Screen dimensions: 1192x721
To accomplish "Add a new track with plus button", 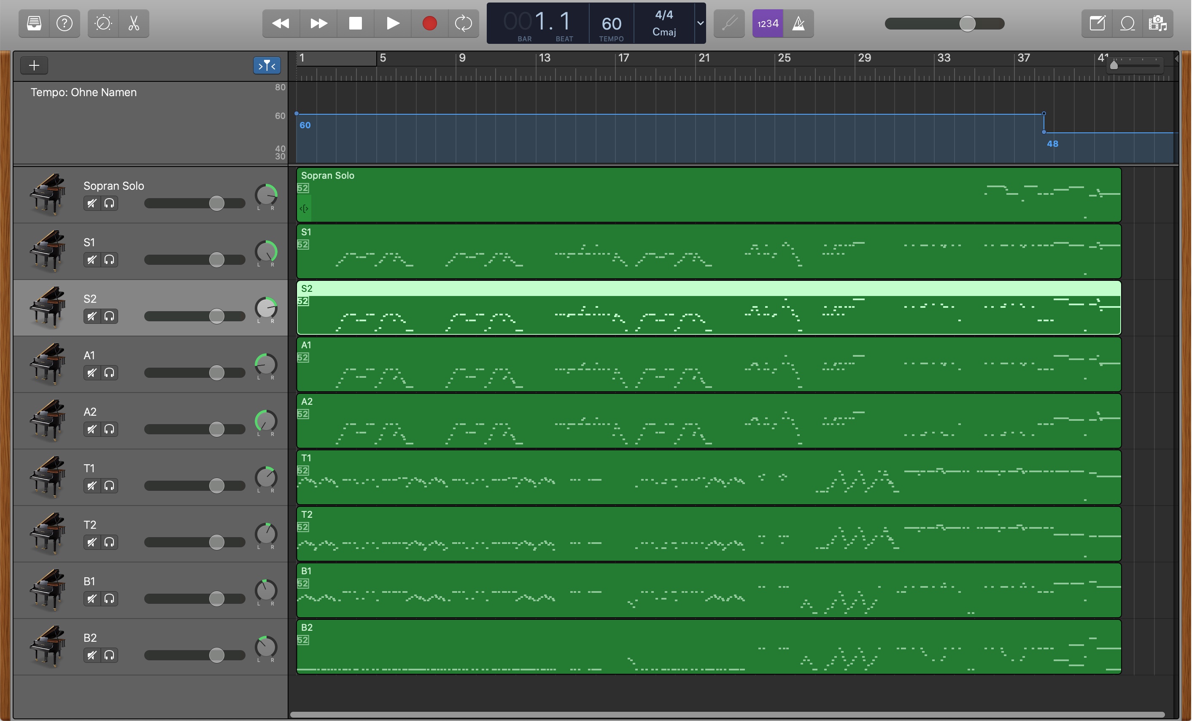I will [x=34, y=65].
